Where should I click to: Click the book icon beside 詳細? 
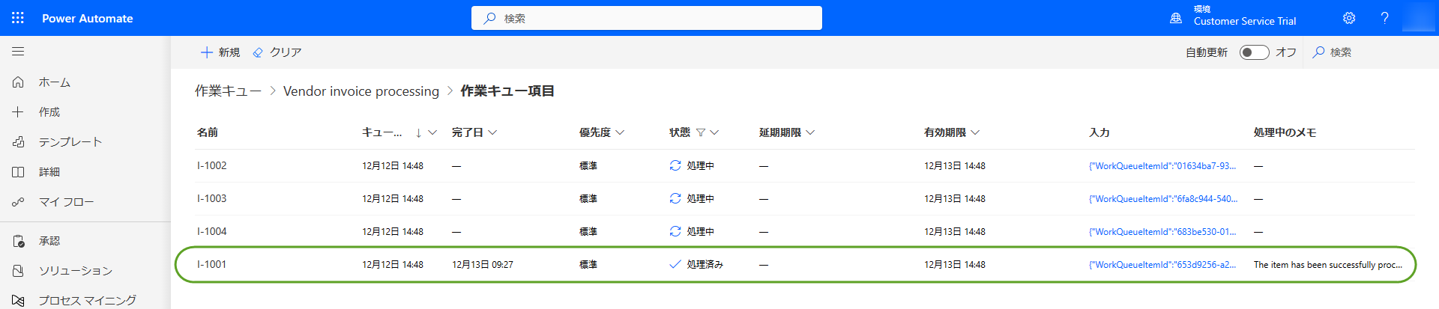click(18, 172)
